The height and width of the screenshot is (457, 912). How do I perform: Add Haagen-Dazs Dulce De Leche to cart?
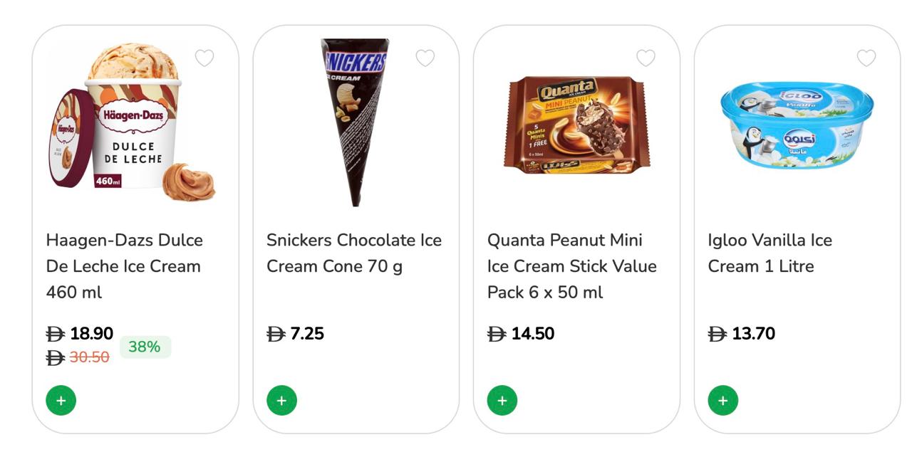(x=61, y=401)
